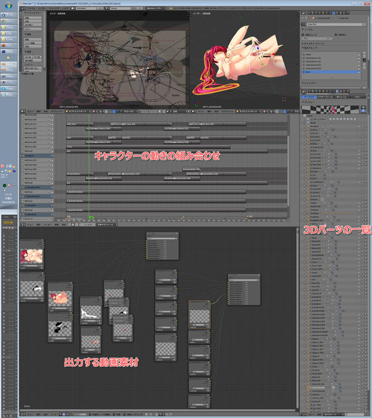
Task: Click green current frame marker in NLA editor
Action: point(91,218)
